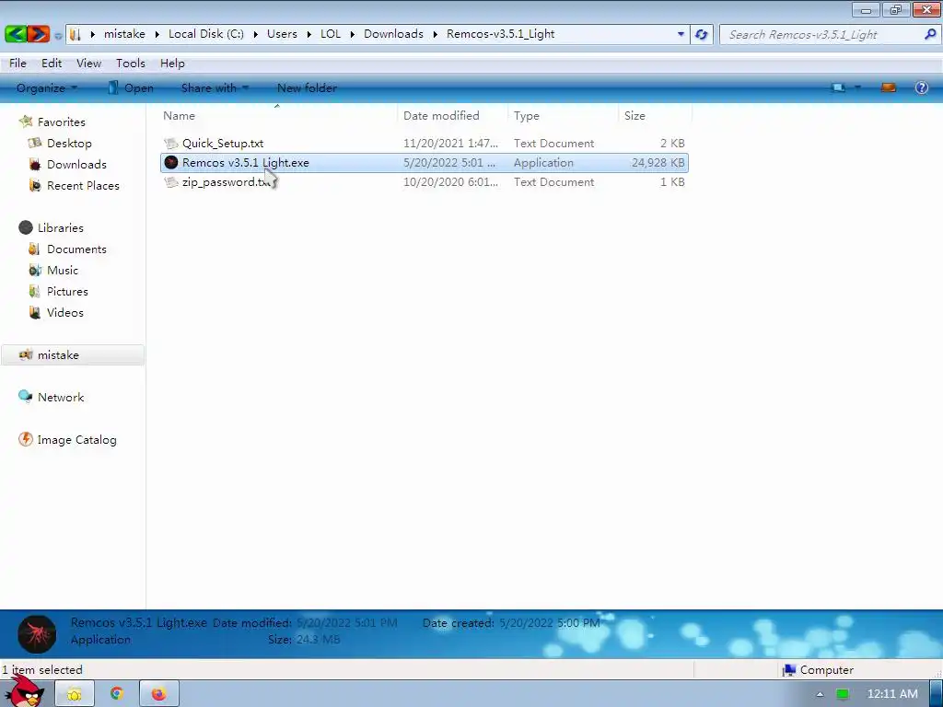Click the Remcos preview icon in details pane
The height and width of the screenshot is (707, 943).
click(x=37, y=634)
